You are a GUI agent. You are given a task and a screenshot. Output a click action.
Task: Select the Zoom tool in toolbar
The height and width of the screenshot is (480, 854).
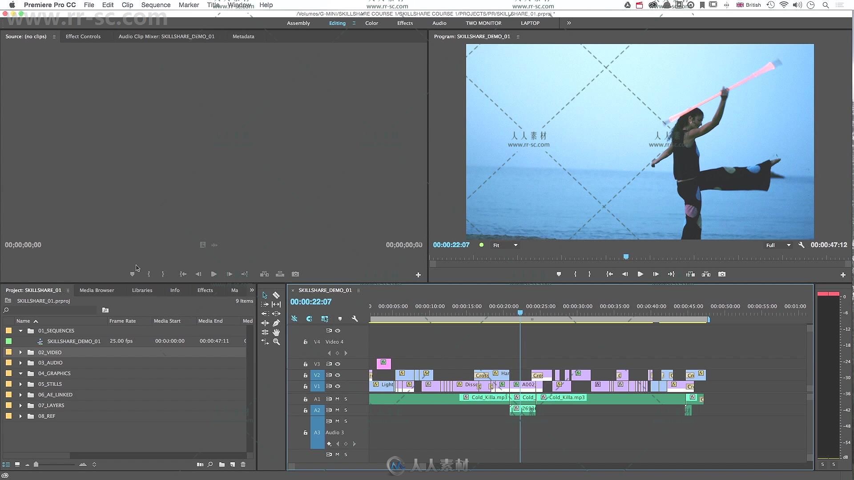click(x=277, y=342)
